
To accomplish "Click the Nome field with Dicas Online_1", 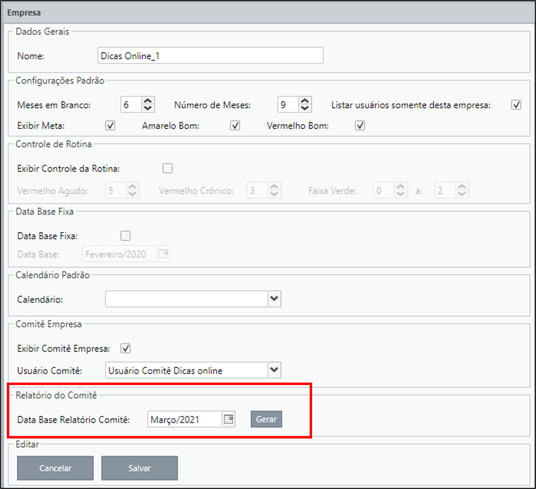I will click(x=210, y=55).
